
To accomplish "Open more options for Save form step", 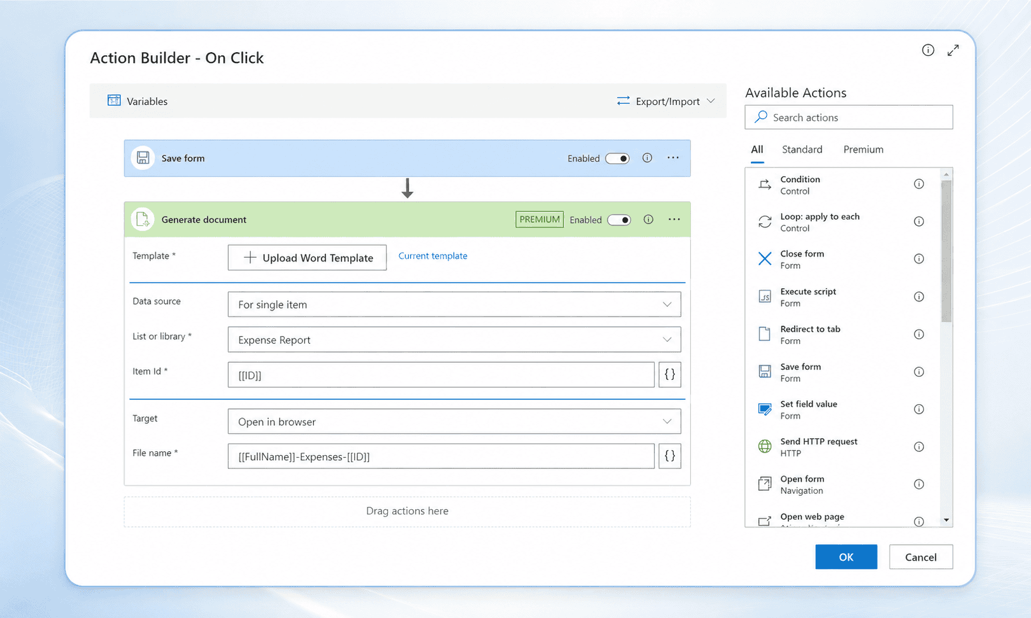I will [673, 158].
